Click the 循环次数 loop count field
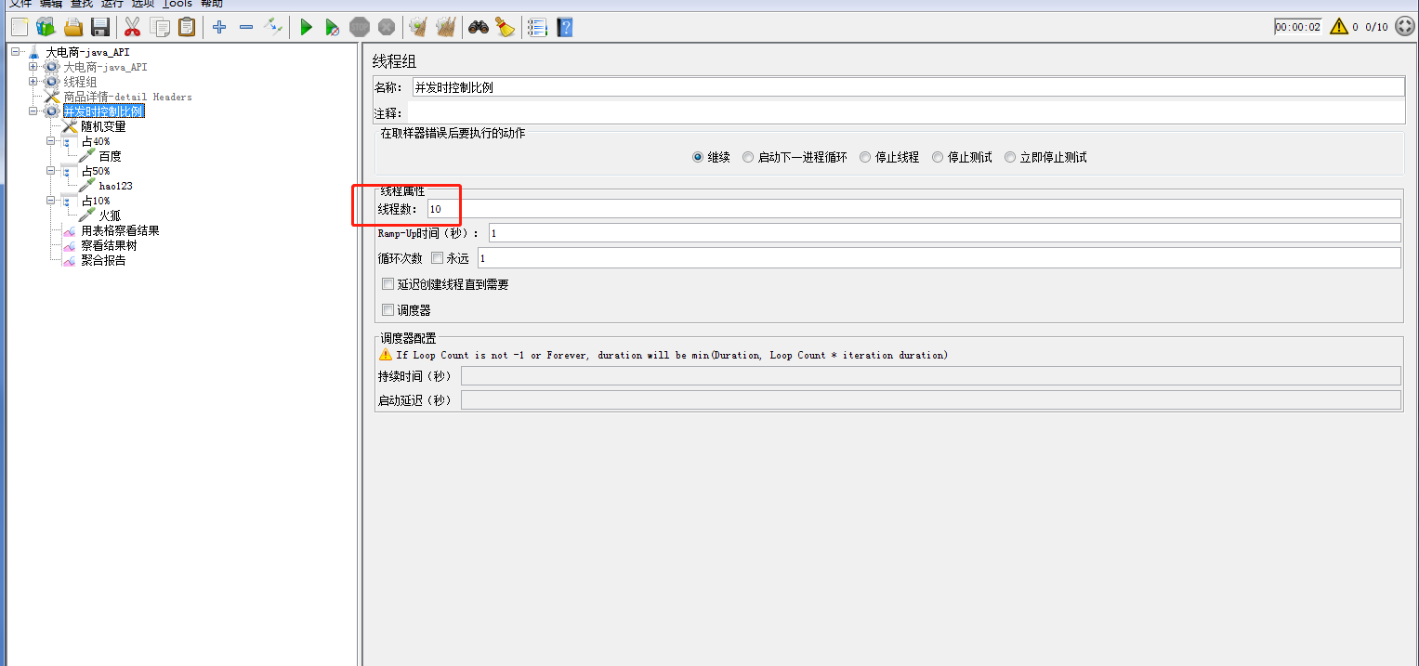Screen dimensions: 1419x666 click(x=939, y=257)
